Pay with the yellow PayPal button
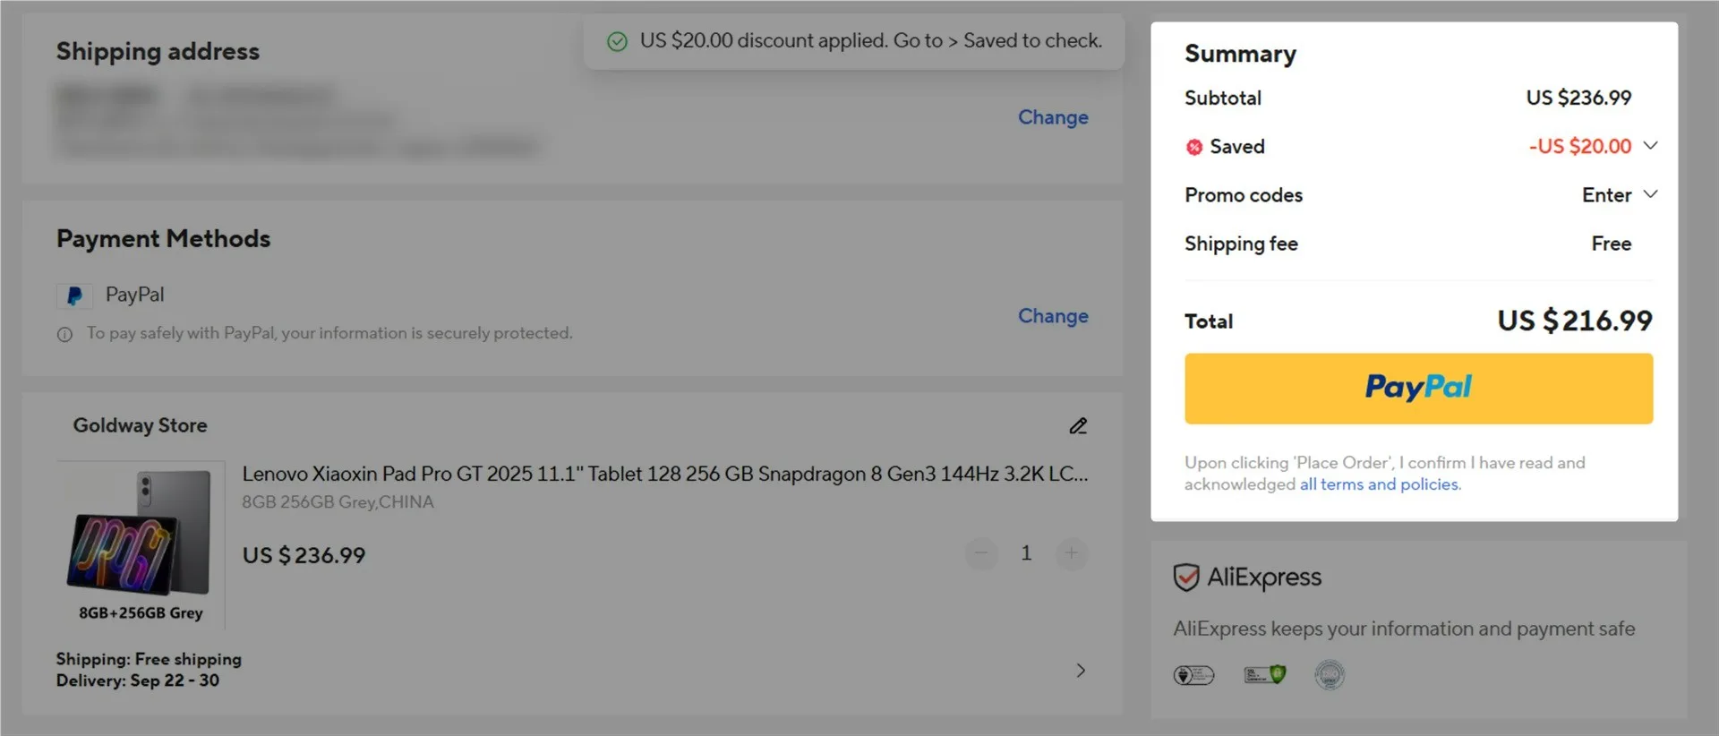The height and width of the screenshot is (736, 1719). point(1418,389)
